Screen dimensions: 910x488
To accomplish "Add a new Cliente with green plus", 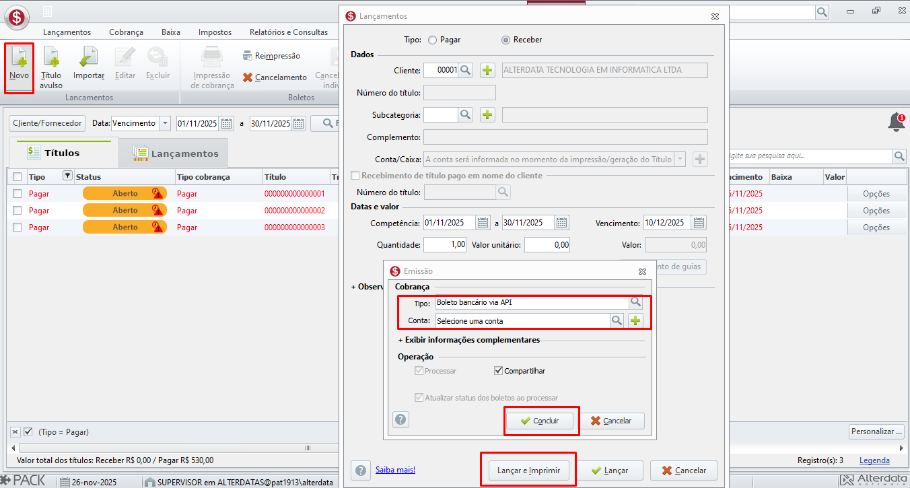I will click(487, 70).
